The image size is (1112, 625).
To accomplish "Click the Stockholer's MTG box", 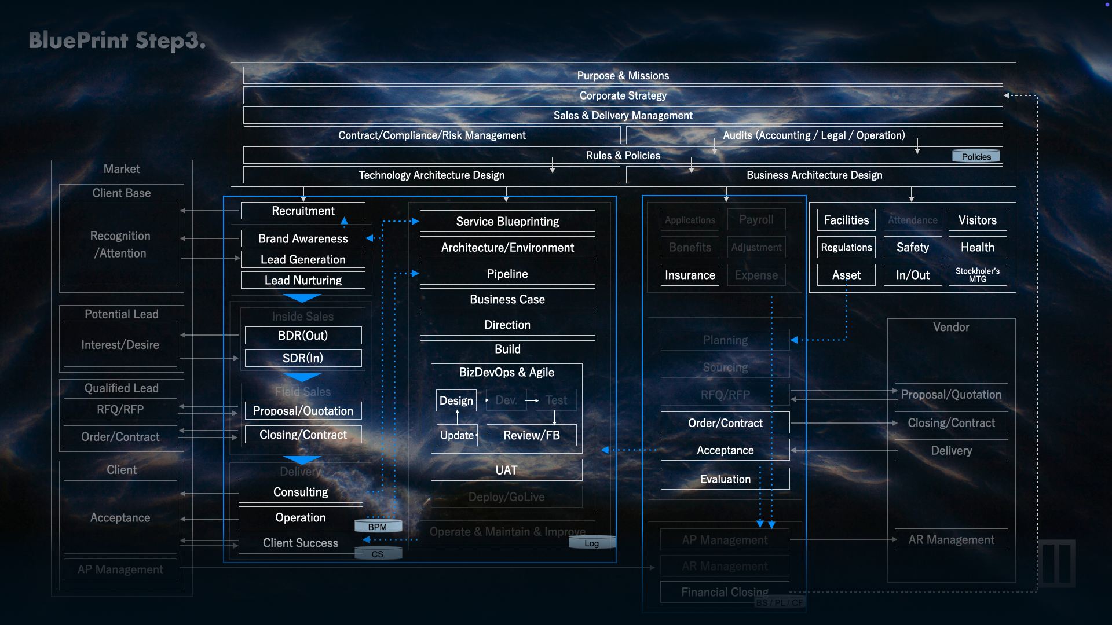I will (x=977, y=275).
